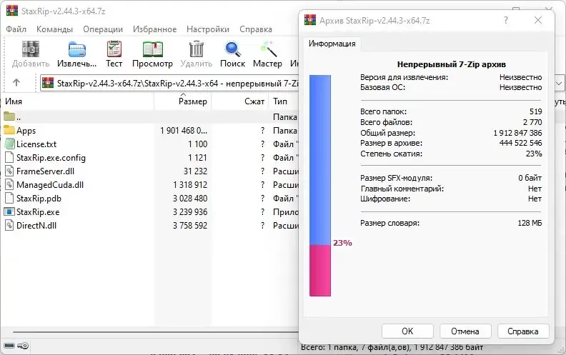Click the Отмена button

click(x=465, y=331)
